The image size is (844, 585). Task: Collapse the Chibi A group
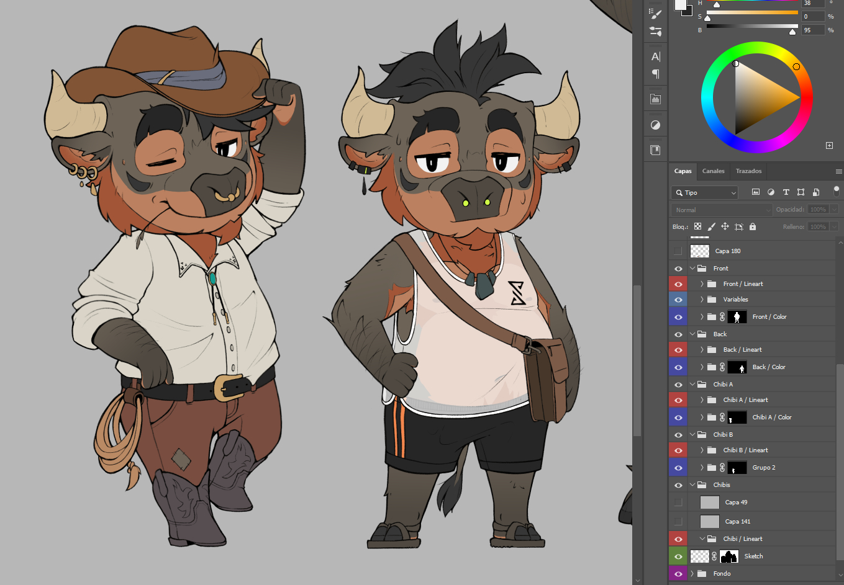(x=692, y=385)
